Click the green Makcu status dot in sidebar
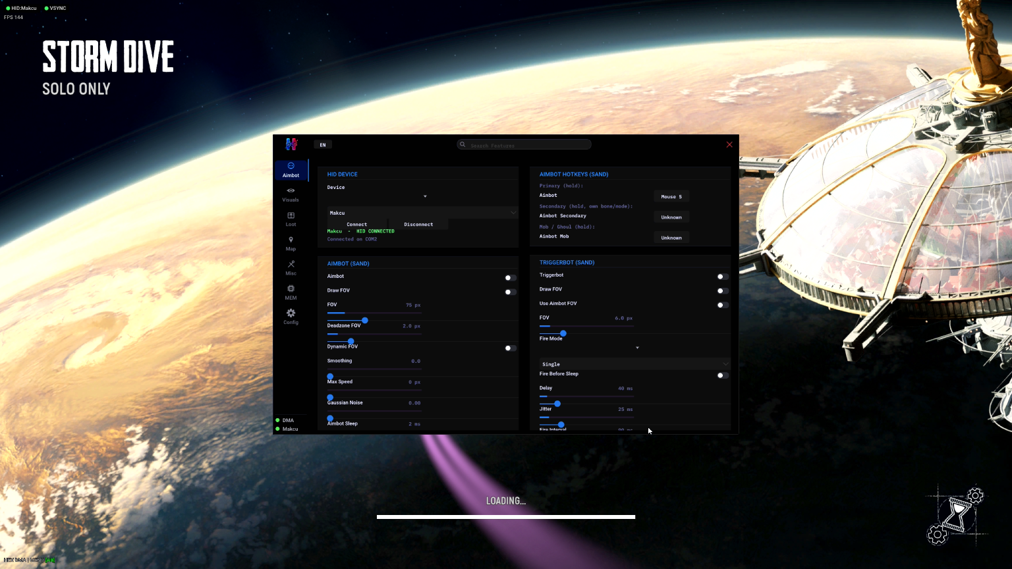The height and width of the screenshot is (569, 1012). [277, 429]
